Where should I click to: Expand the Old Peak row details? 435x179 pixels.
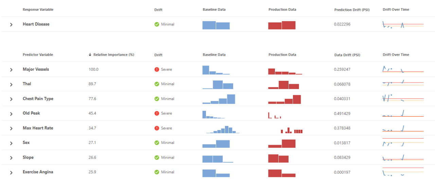(11, 114)
